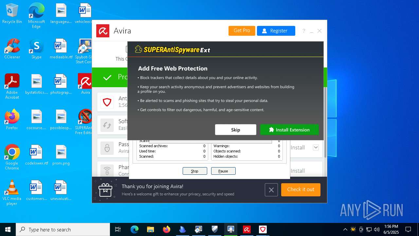Open the Windows Start menu
This screenshot has height=236, width=419.
click(x=8, y=229)
